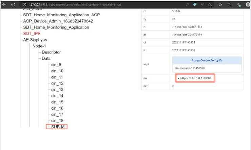Click the ty value 23

174,19
